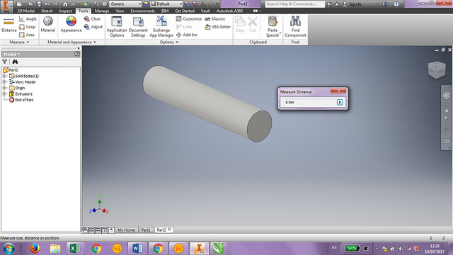Open Find Component tool
Screen dimensions: 453x255
click(x=295, y=27)
